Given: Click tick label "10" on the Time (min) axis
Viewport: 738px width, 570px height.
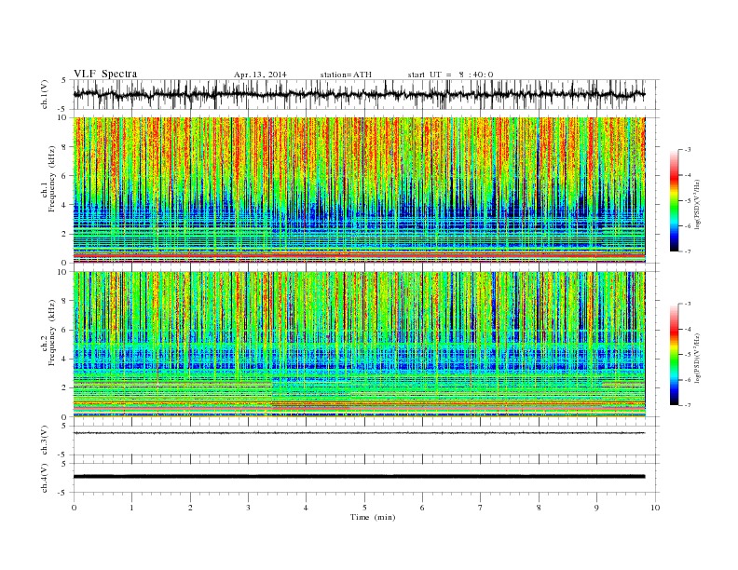Looking at the screenshot, I should point(655,508).
